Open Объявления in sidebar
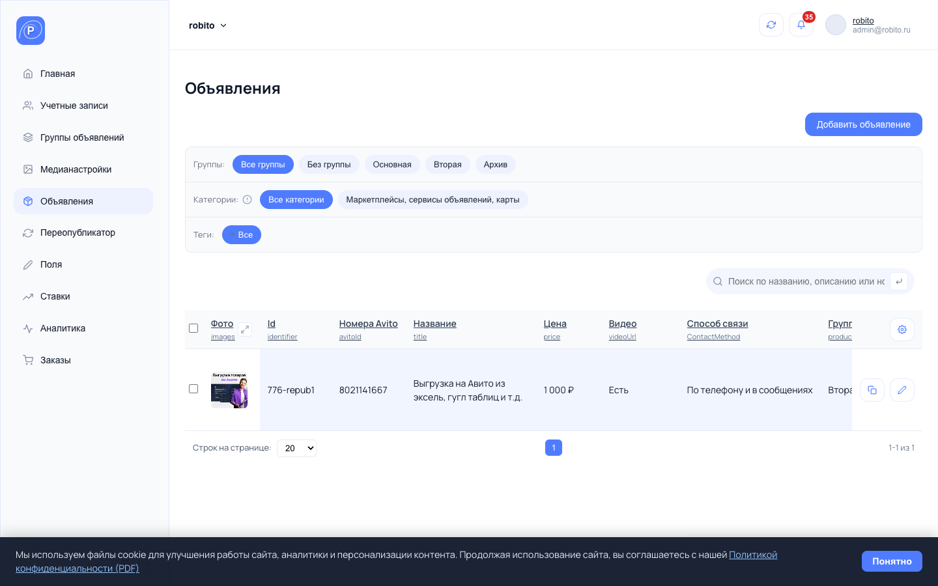938x586 pixels. point(83,201)
